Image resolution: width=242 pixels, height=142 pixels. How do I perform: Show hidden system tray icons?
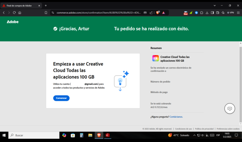coord(194,135)
